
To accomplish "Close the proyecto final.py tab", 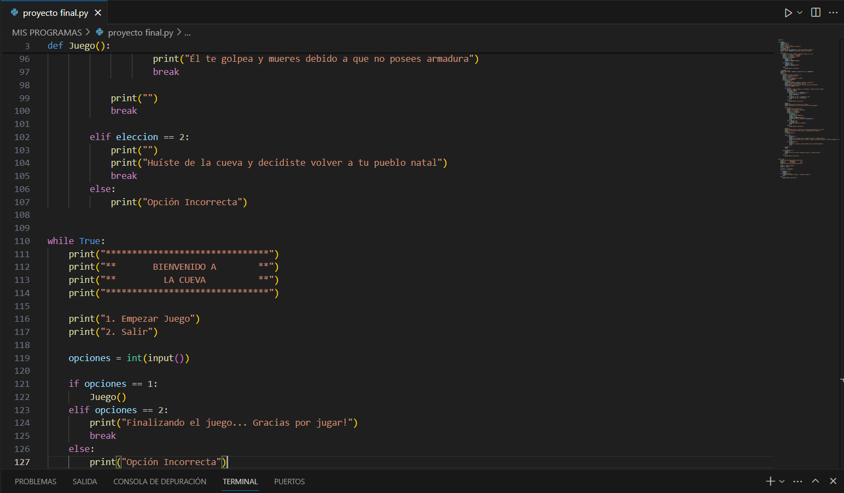I will (x=98, y=13).
